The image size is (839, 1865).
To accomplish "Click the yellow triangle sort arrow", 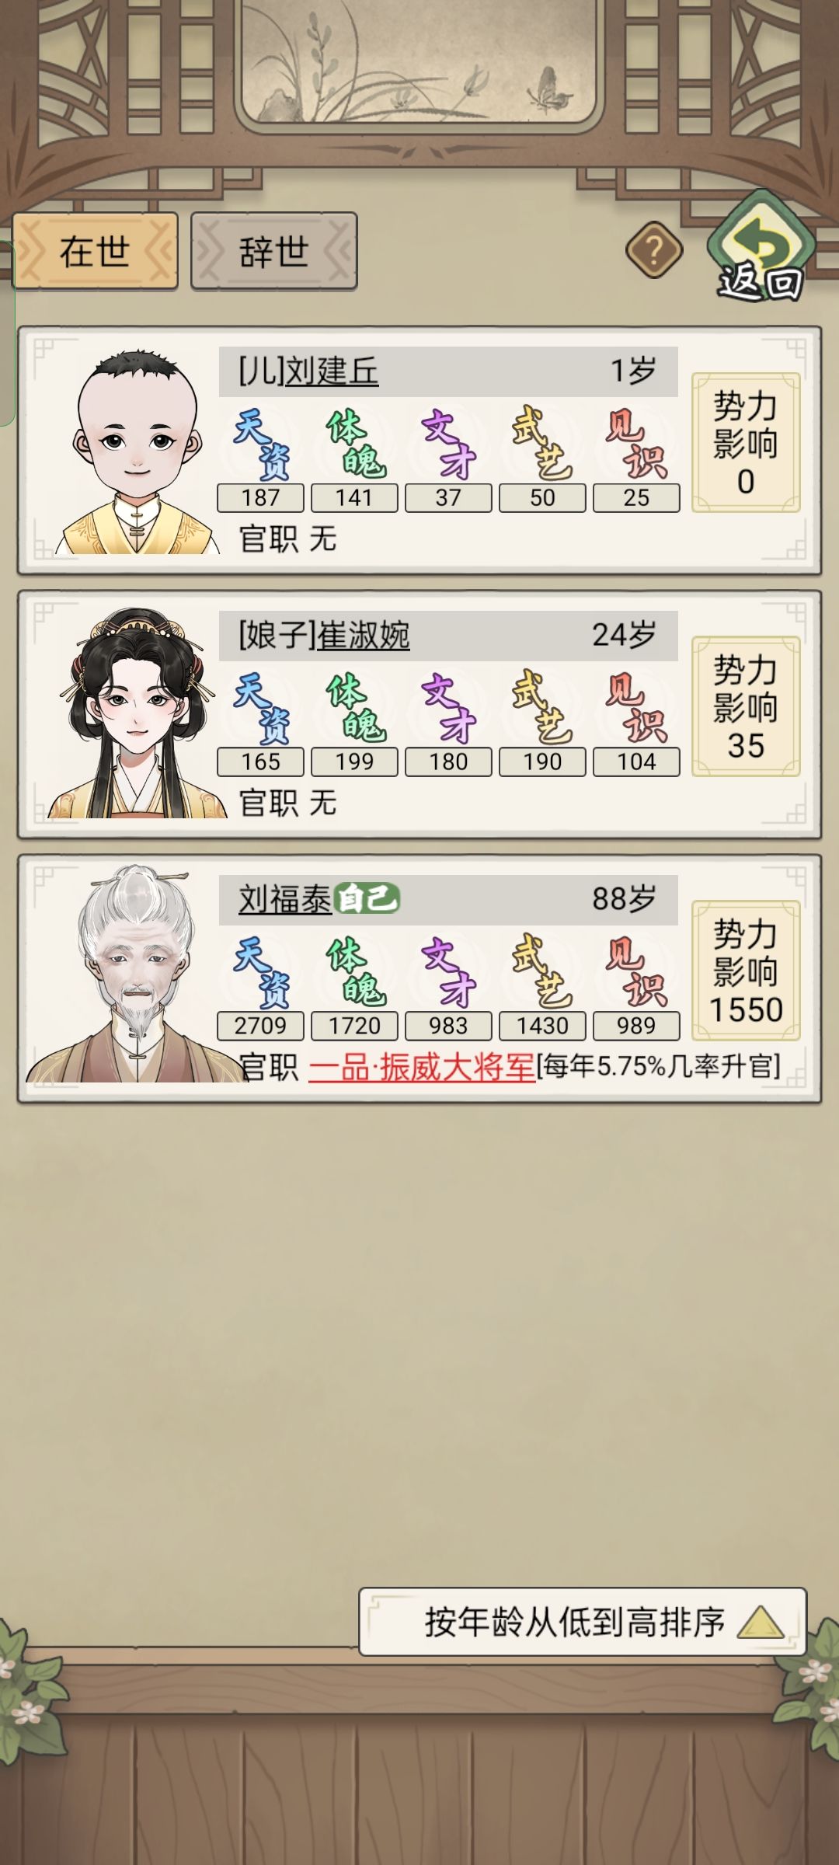I will coord(761,1623).
